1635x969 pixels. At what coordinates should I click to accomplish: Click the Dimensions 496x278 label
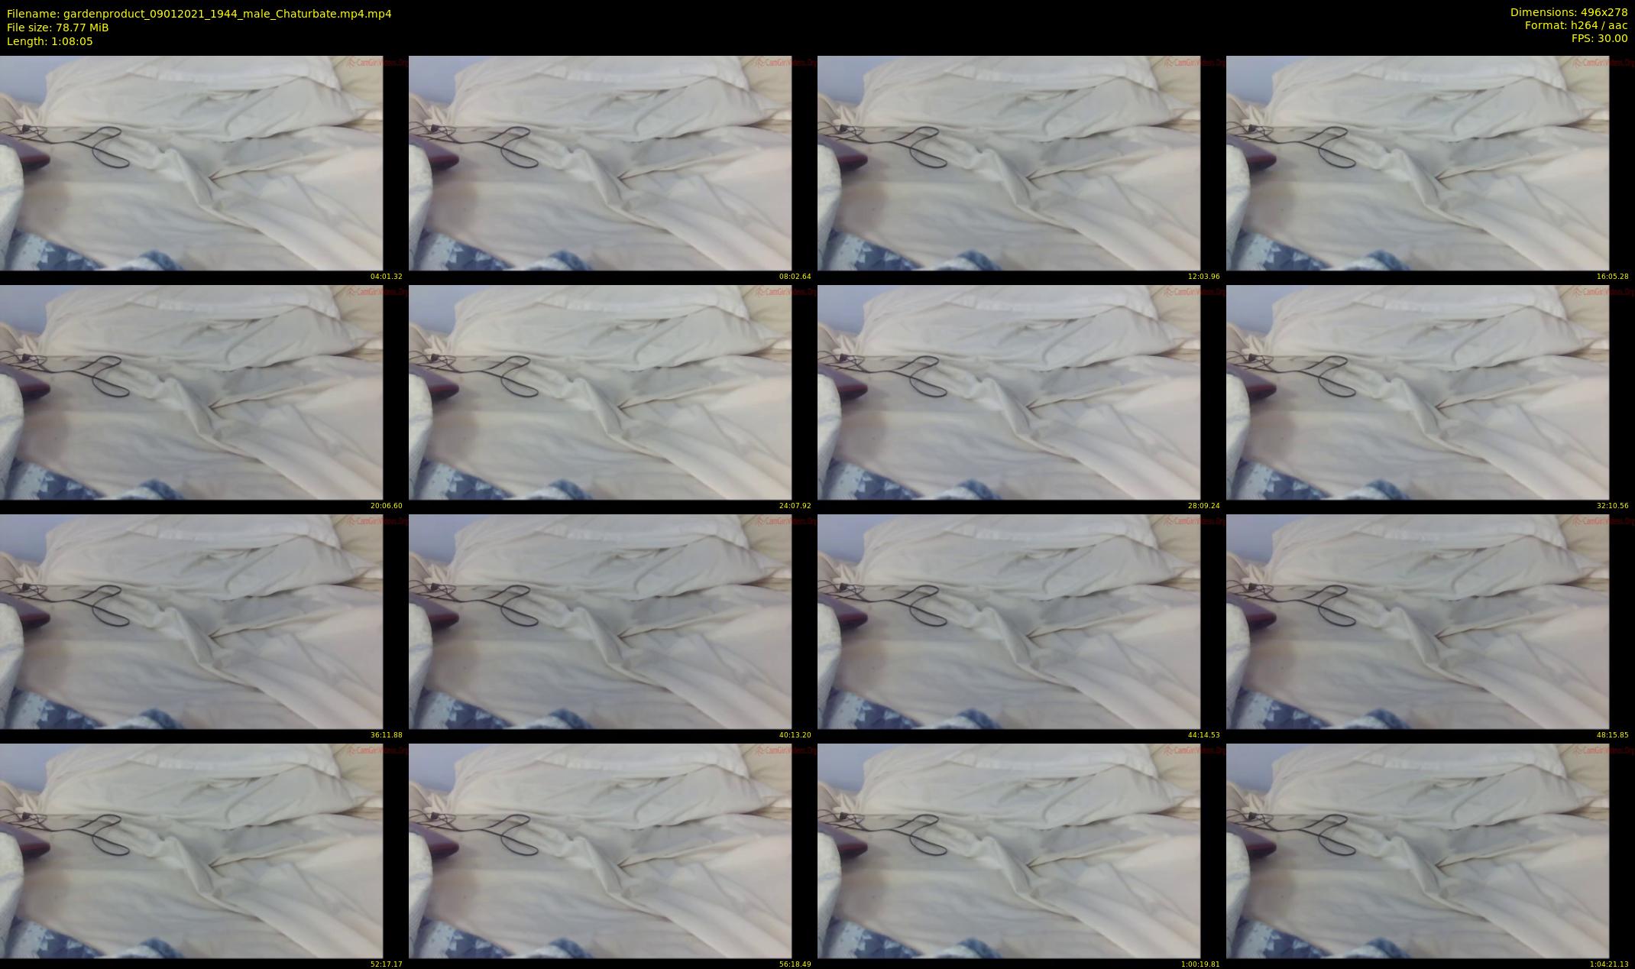[x=1568, y=12]
